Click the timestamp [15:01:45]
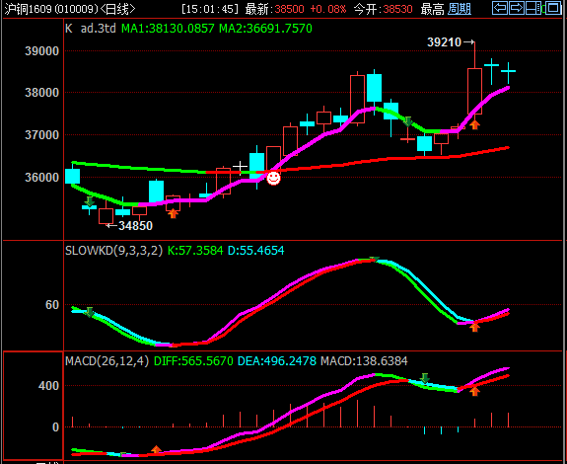The height and width of the screenshot is (464, 567). point(210,9)
